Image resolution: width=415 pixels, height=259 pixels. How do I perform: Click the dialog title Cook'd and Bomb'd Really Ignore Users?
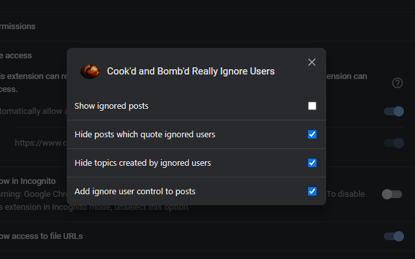[191, 71]
